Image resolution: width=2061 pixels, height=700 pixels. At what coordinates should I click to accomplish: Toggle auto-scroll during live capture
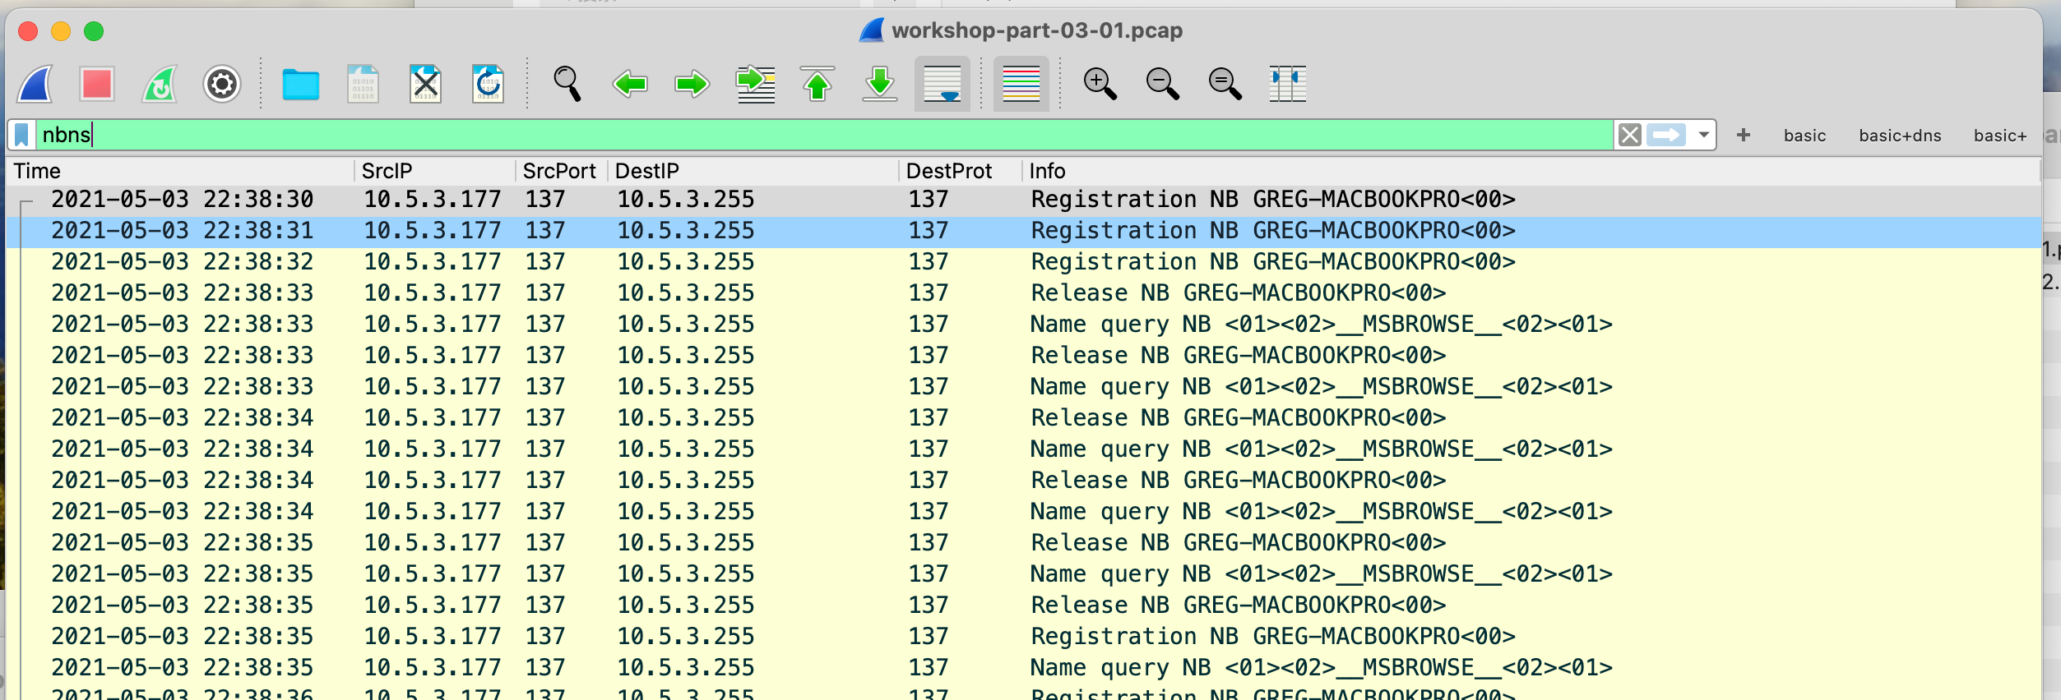pos(942,84)
